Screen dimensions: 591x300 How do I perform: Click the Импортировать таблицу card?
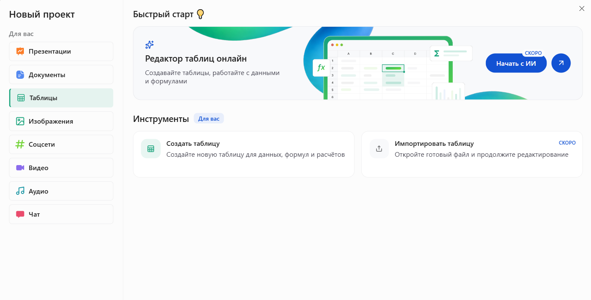(472, 154)
